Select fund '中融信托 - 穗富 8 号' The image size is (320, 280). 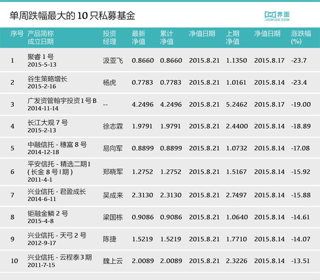coord(57,145)
